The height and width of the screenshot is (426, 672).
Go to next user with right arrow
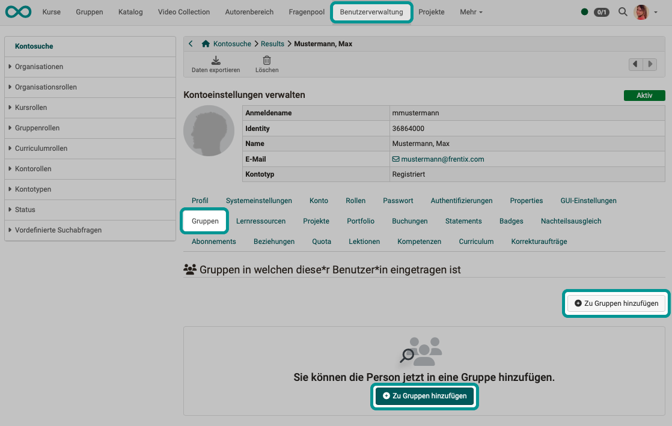pyautogui.click(x=650, y=64)
